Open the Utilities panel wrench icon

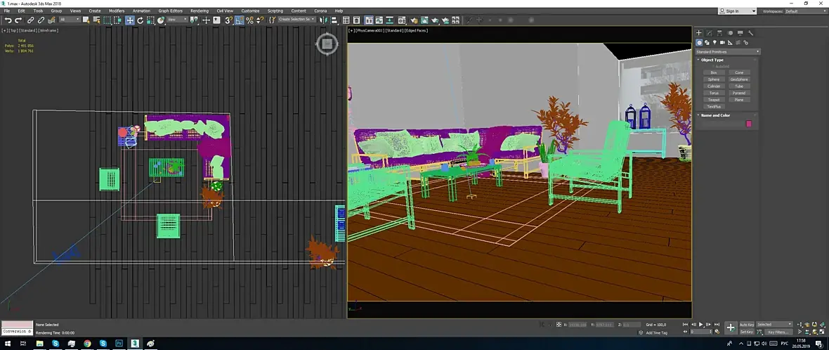tap(750, 33)
